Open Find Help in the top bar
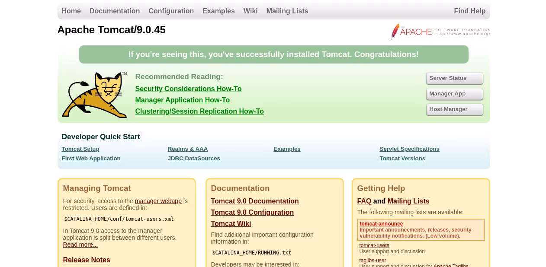Screen dimensions: 546x267 [x=470, y=11]
